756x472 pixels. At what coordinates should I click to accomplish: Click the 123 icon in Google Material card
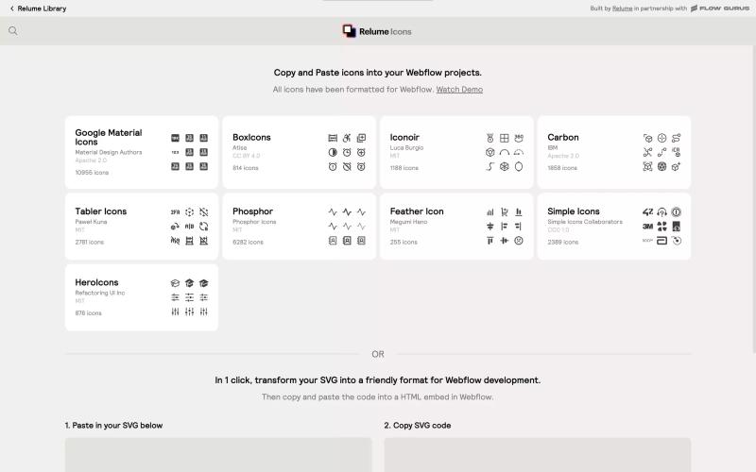(x=175, y=152)
